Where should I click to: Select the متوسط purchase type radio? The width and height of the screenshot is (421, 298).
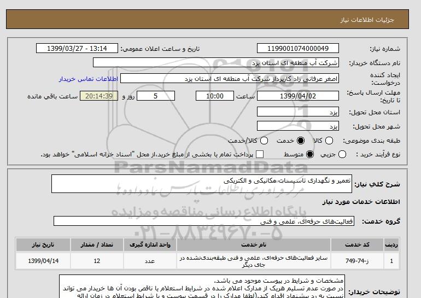[x=310, y=154]
